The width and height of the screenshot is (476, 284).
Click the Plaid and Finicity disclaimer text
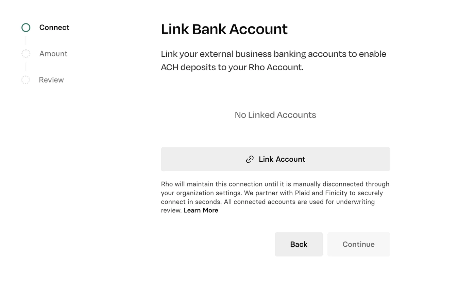[275, 197]
